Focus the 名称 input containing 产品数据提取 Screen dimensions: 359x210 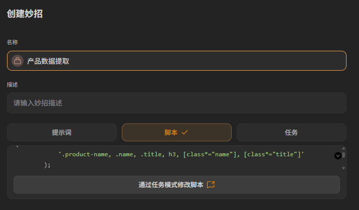[177, 61]
